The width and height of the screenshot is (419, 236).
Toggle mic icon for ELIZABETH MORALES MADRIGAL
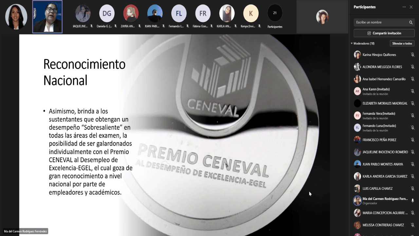(412, 103)
